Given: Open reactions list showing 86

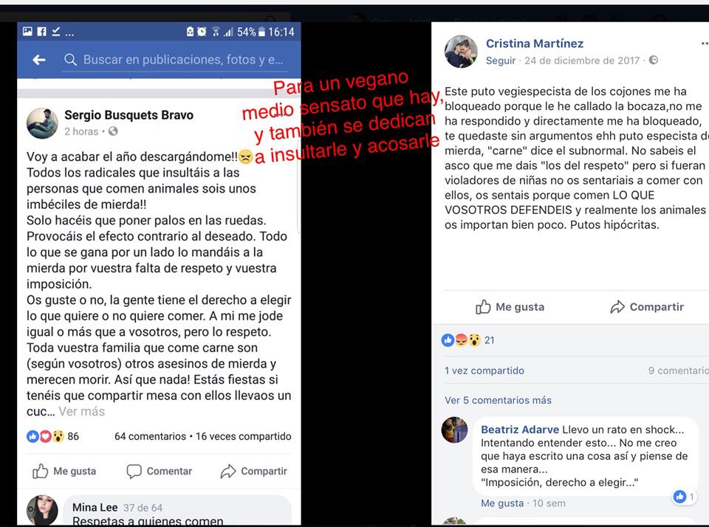Looking at the screenshot, I should (x=53, y=436).
